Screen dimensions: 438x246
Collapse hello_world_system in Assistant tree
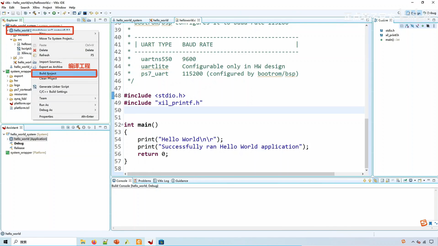point(4,134)
